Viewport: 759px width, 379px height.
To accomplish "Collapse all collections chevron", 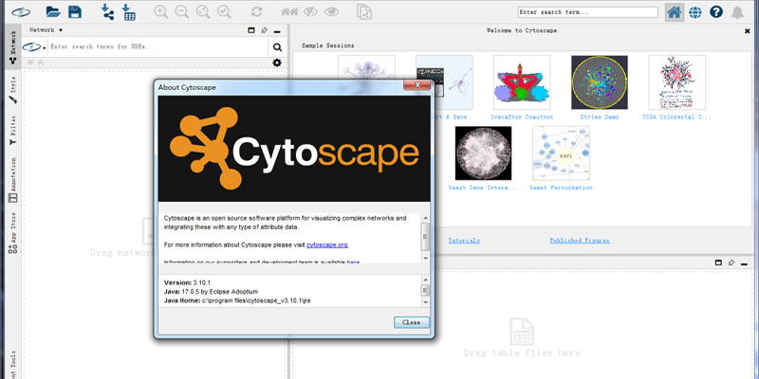I will pos(41,63).
